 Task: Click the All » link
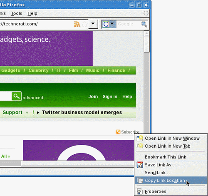click(6, 156)
